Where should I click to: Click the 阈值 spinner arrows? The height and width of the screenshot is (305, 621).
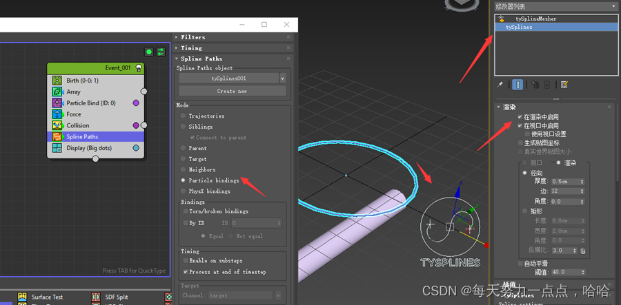582,272
